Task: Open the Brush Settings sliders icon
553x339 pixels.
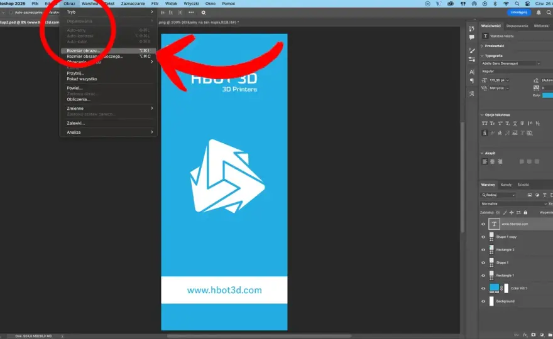Action: [x=472, y=60]
